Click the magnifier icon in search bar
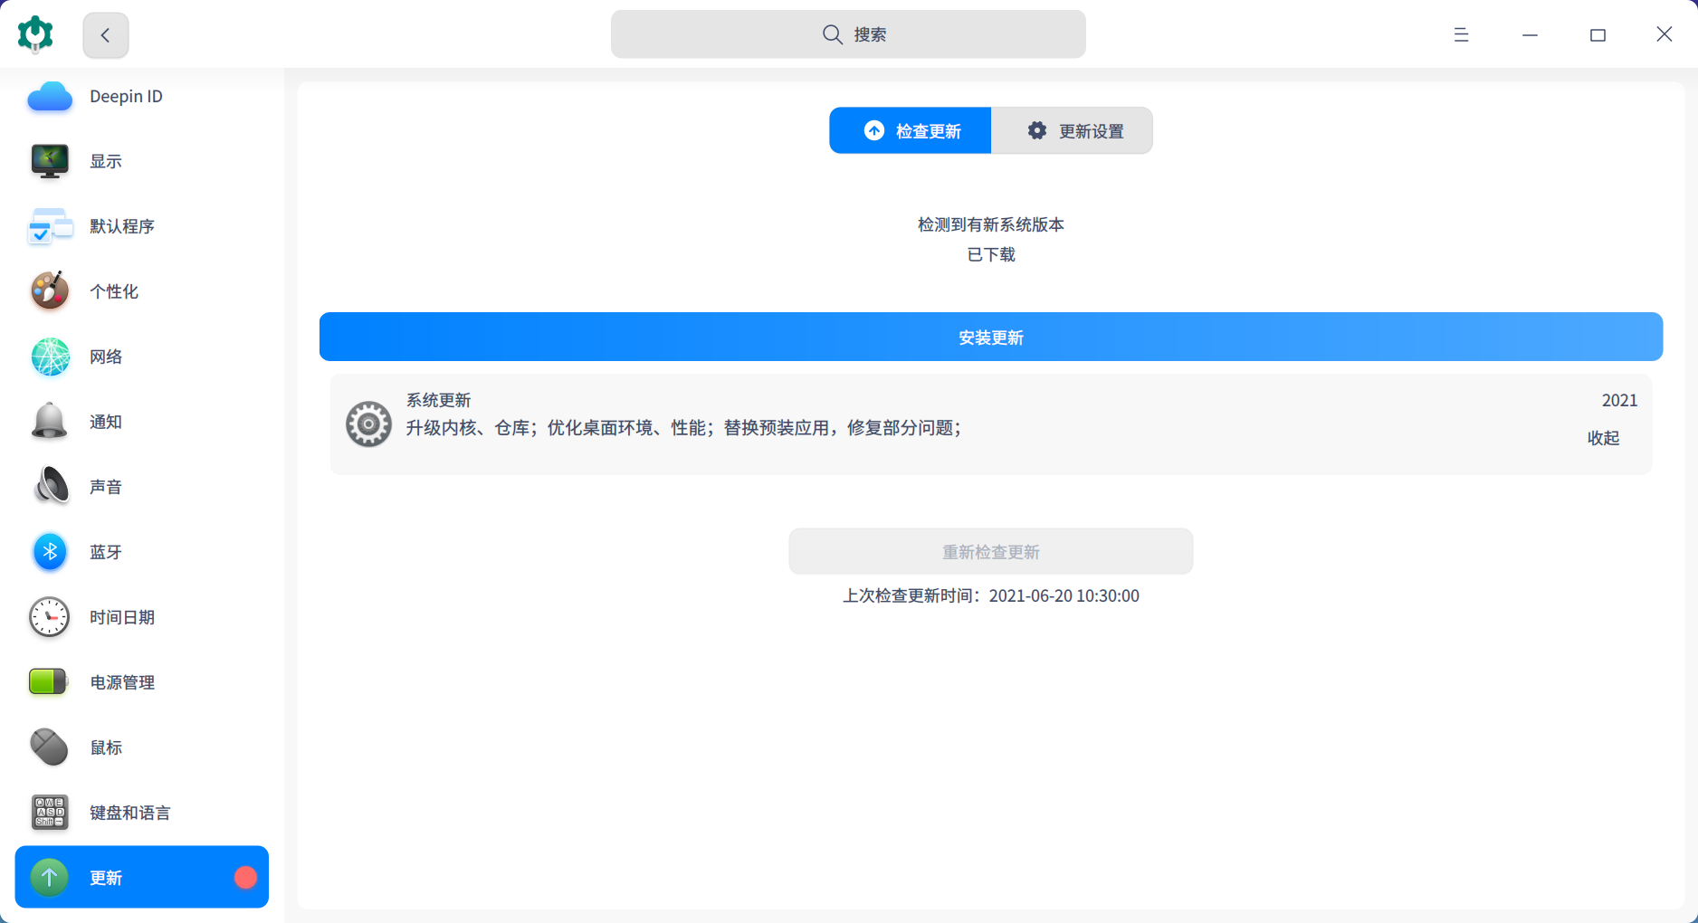Viewport: 1698px width, 923px height. coord(832,34)
